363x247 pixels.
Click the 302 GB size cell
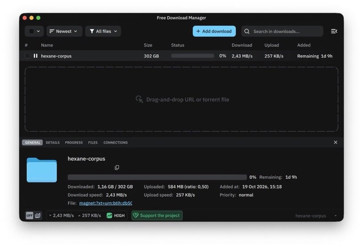[x=152, y=56]
